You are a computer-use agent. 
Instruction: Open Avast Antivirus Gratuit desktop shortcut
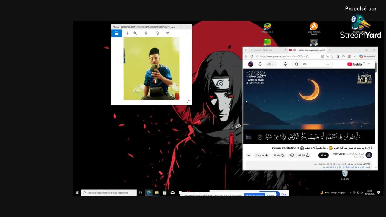point(314,29)
